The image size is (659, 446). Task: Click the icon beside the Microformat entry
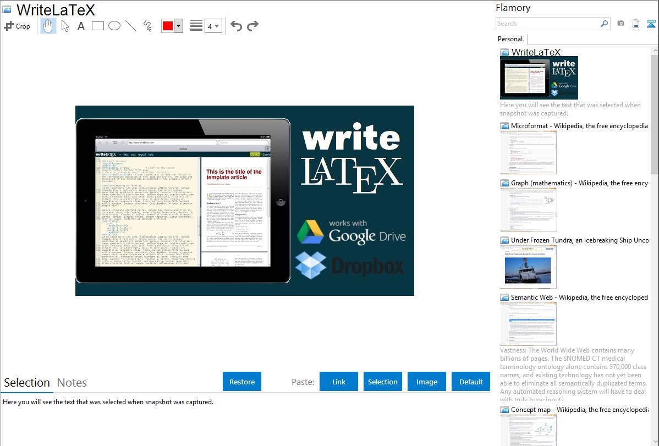pos(504,126)
